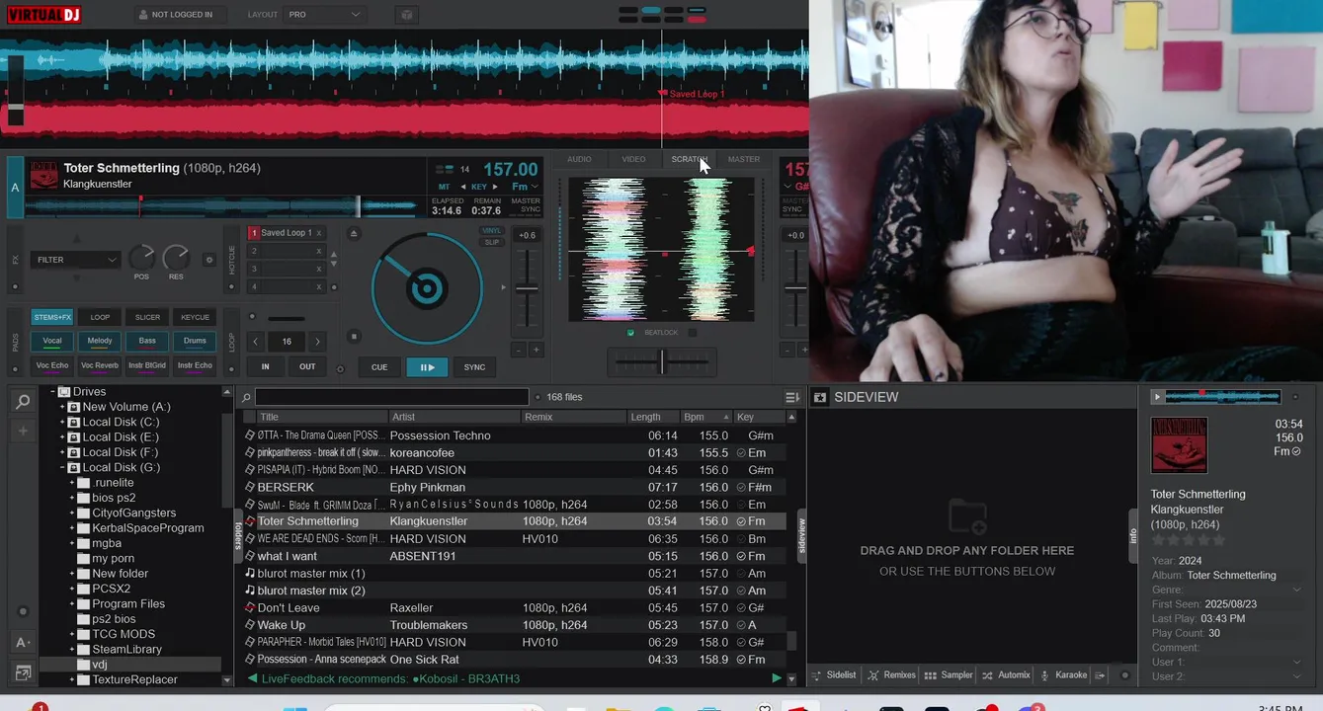Click the SIDEVIEW header icon
1323x711 pixels.
tap(819, 397)
